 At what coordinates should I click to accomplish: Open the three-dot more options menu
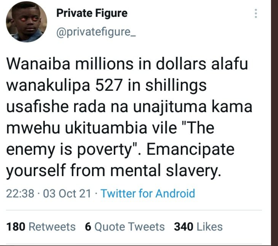256,13
